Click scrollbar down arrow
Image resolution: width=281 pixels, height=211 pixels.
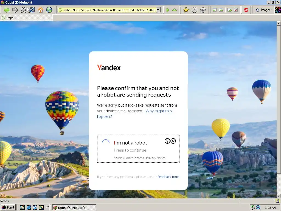coord(279,196)
